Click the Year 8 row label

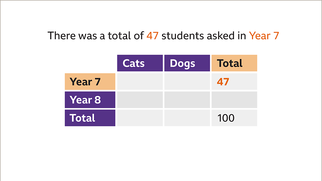tap(90, 100)
